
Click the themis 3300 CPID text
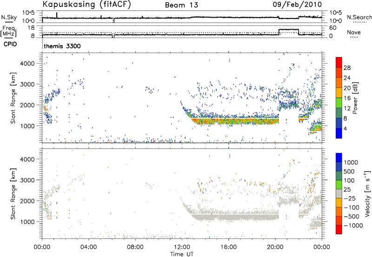(62, 46)
